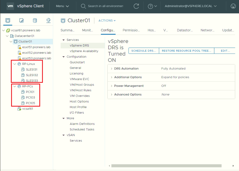Viewport: 239px width, 171px height.
Task: Open the help question mark icon
Action: [150, 6]
